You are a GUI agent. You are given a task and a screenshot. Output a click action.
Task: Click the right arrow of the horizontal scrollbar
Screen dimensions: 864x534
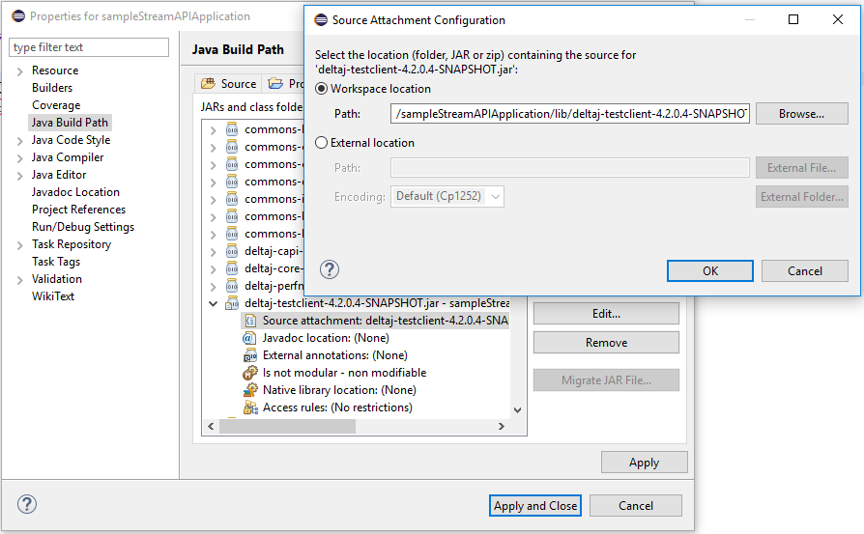tap(501, 426)
